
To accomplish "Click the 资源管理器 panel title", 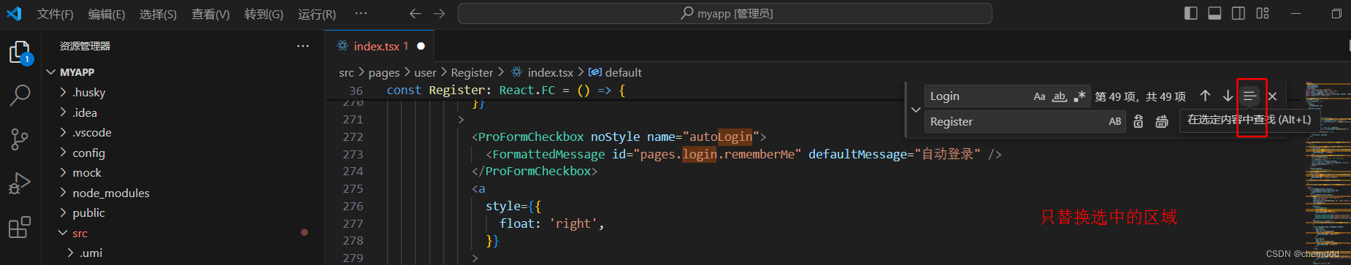I will 85,46.
